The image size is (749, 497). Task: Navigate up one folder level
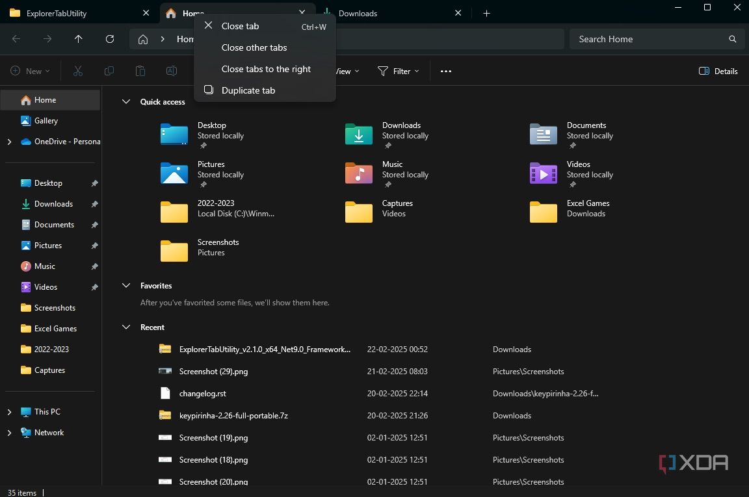coord(78,39)
